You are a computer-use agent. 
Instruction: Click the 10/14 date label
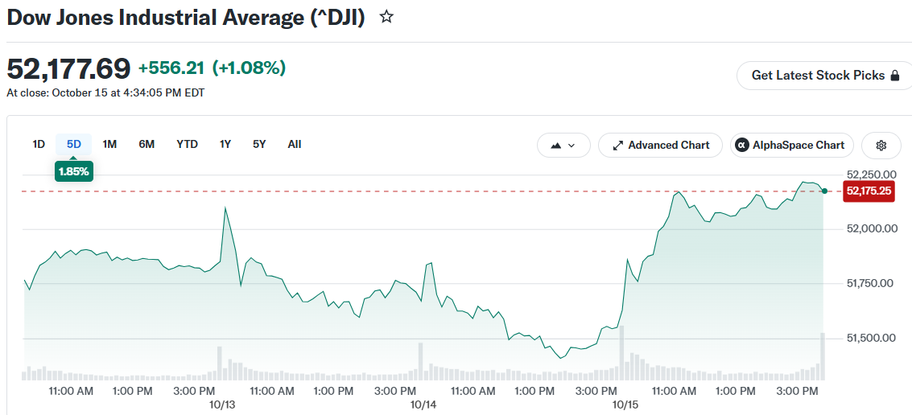(x=423, y=404)
